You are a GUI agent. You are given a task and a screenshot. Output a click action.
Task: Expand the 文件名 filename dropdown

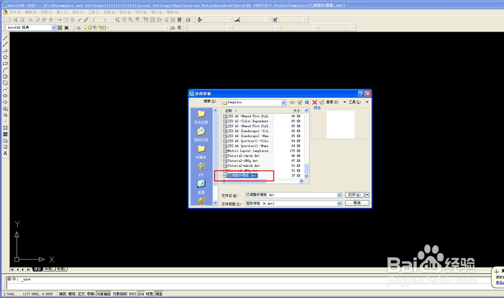[339, 195]
